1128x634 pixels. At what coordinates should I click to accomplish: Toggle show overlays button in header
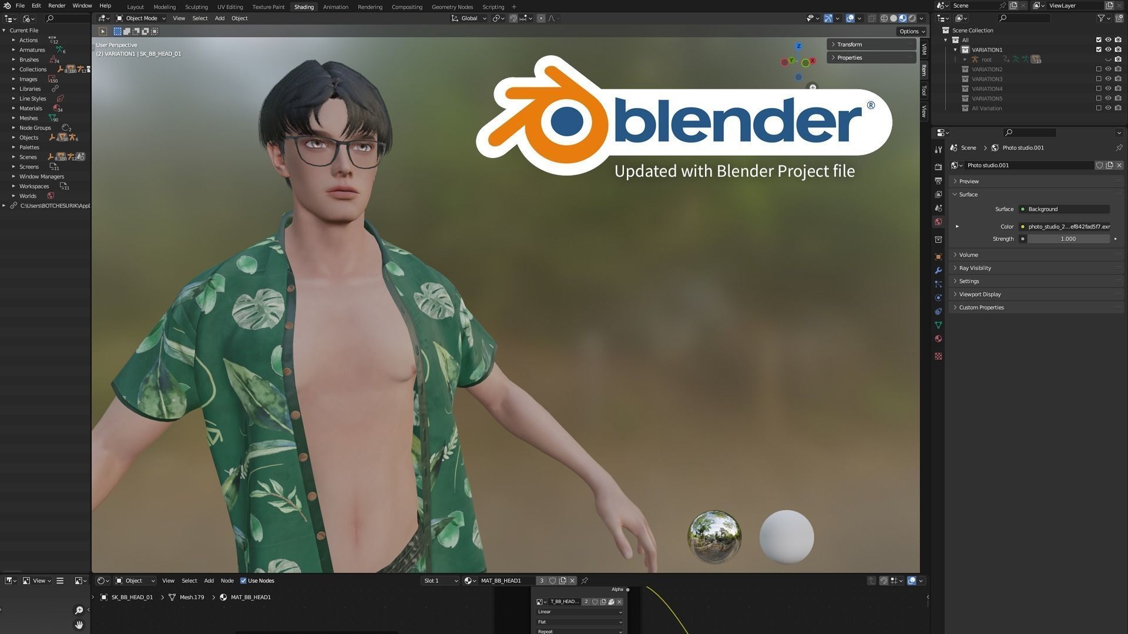click(850, 18)
